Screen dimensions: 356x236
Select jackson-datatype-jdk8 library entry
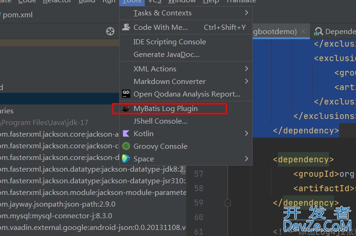click(93, 169)
